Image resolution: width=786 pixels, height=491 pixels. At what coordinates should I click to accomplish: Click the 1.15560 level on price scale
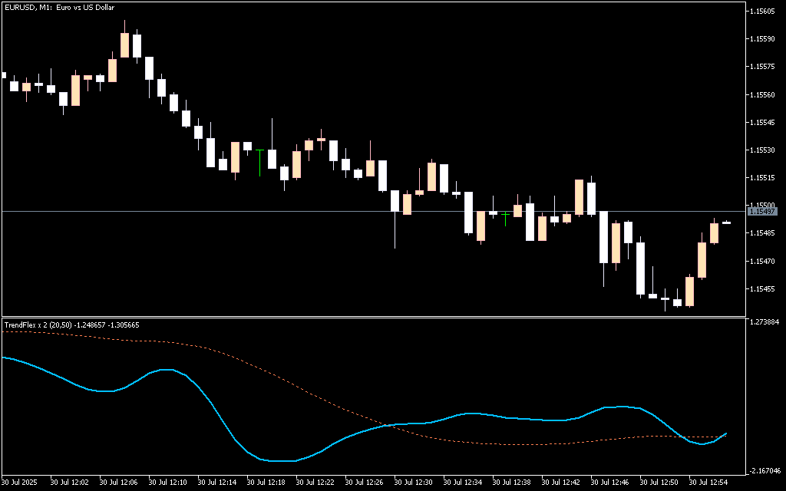coord(762,95)
